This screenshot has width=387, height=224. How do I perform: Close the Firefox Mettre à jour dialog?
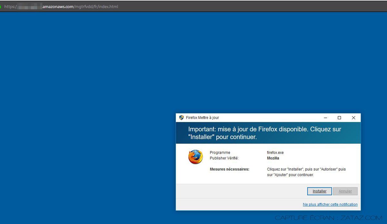353,118
